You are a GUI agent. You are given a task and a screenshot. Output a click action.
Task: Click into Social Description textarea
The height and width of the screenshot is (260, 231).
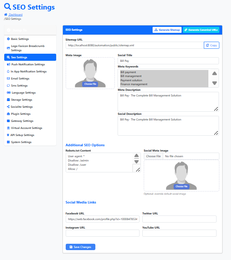168,126
